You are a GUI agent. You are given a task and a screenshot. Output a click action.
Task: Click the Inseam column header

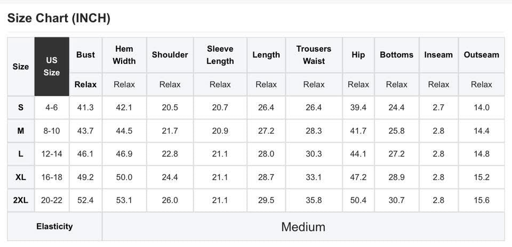click(438, 55)
